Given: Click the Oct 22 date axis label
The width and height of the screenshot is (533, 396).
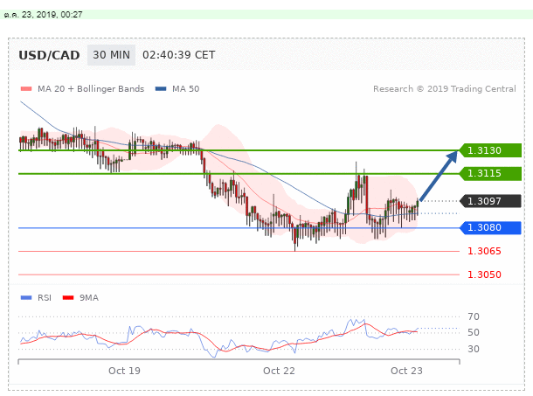Looking at the screenshot, I should 279,371.
